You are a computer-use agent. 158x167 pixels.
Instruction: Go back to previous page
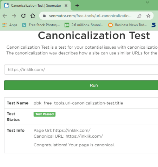point(5,16)
